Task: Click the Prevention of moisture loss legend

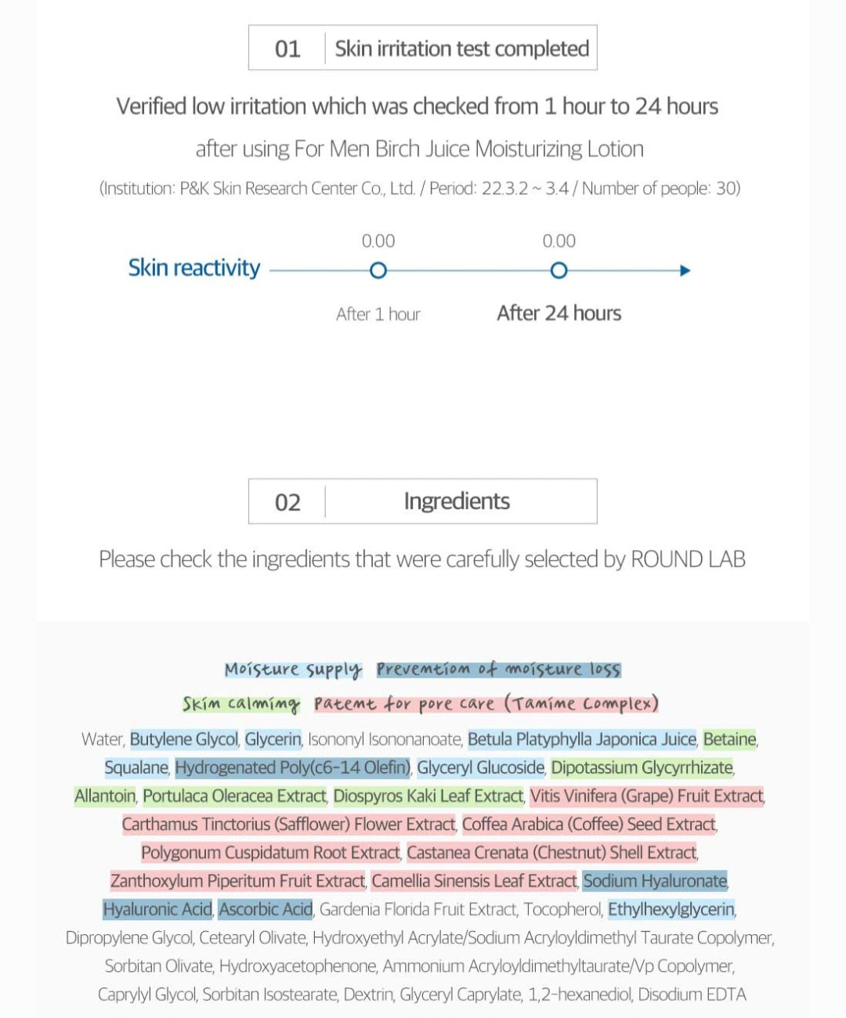Action: (498, 670)
